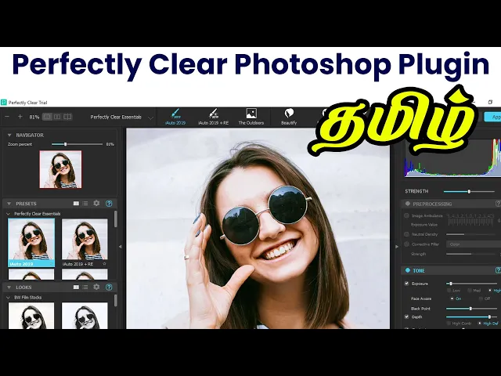Select the second BW Film Stocks look thumbnail
Viewport: 501px width, 376px height.
(x=85, y=316)
